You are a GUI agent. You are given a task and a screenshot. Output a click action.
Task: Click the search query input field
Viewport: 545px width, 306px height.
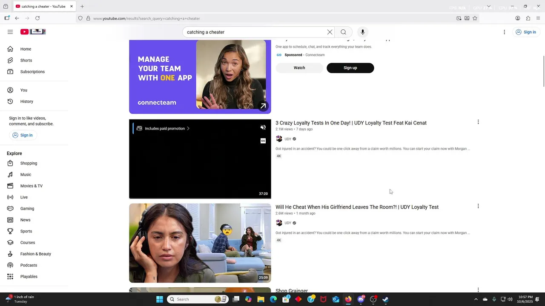(255, 32)
